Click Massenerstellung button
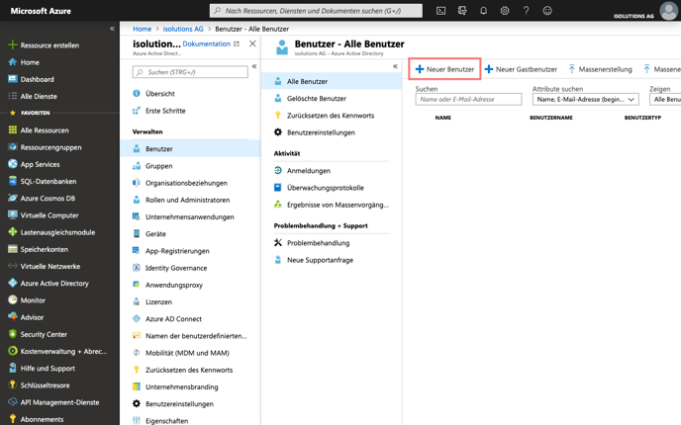 pos(600,69)
